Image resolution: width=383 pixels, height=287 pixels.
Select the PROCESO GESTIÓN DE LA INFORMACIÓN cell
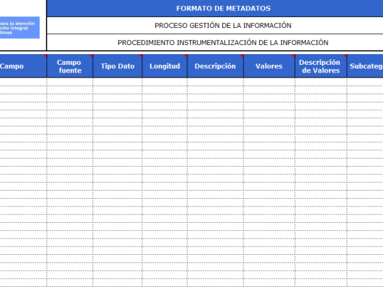(215, 25)
